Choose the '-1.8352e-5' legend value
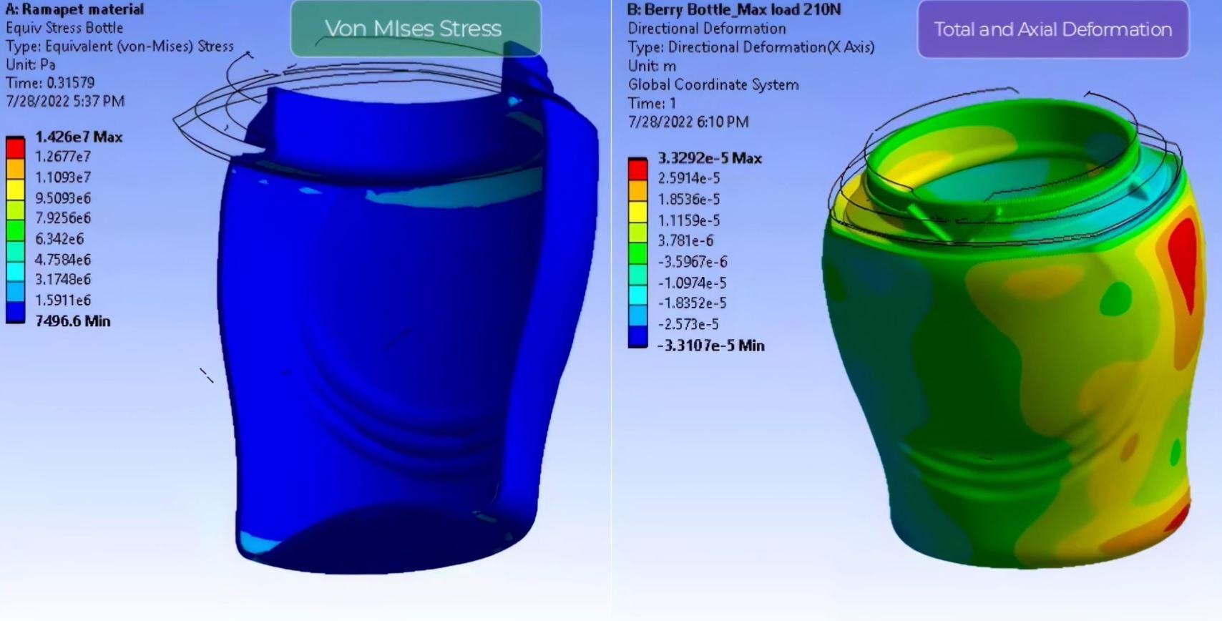The image size is (1222, 621). pos(693,303)
